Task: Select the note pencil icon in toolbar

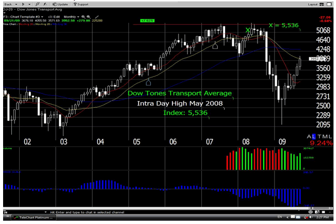Action: [38, 4]
